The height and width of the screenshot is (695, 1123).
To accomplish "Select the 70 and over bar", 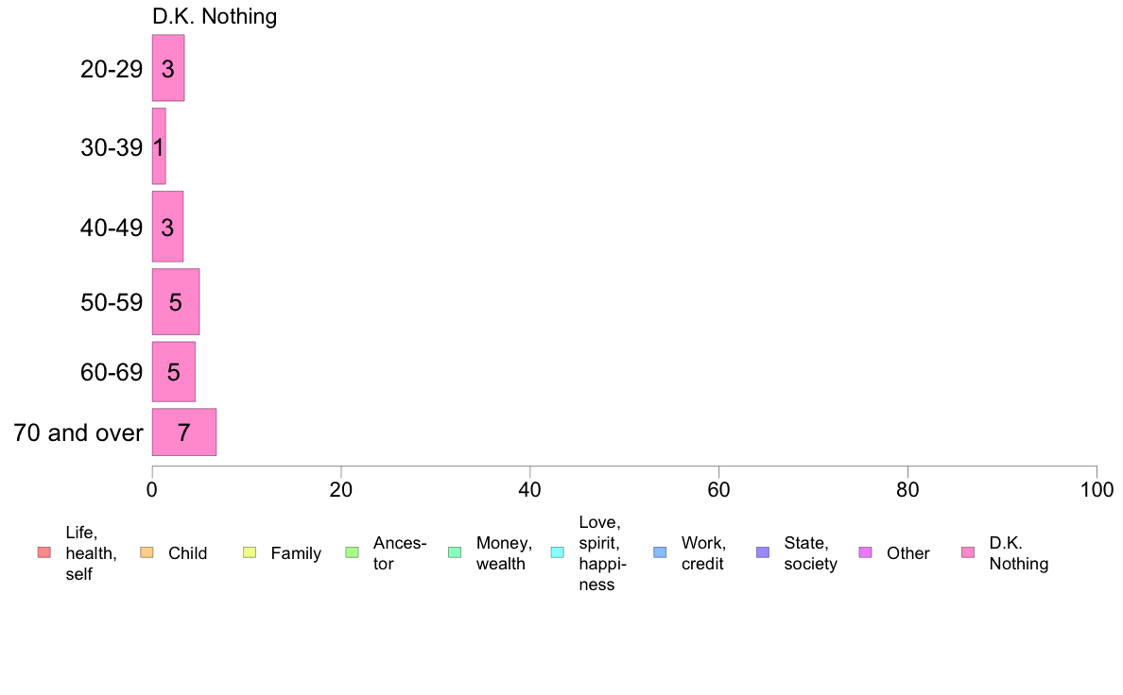I will 184,432.
